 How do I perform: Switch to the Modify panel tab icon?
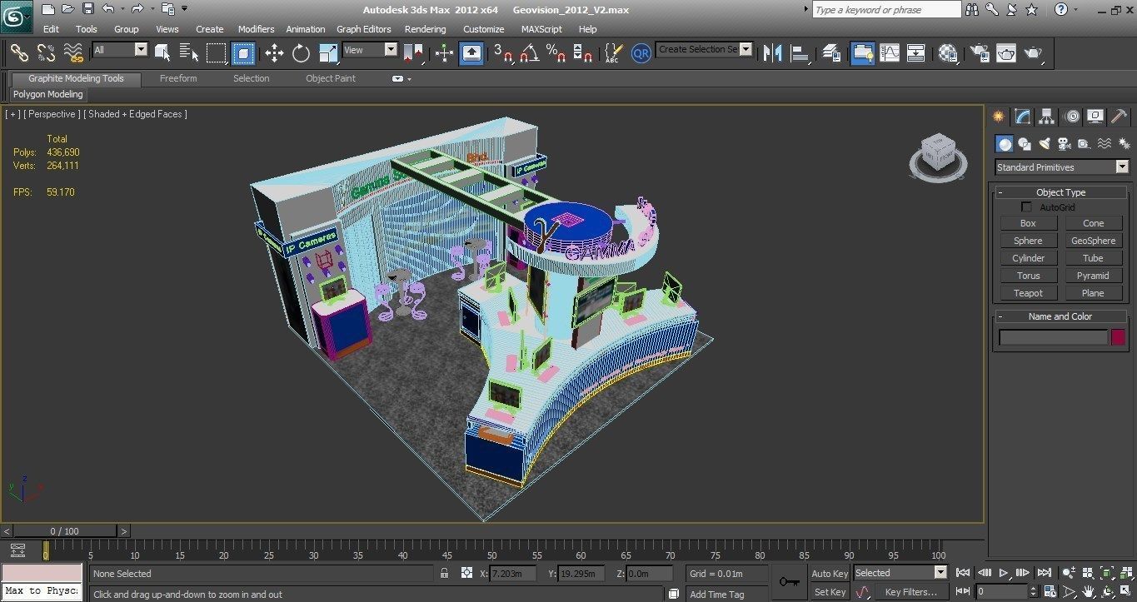pos(1023,117)
